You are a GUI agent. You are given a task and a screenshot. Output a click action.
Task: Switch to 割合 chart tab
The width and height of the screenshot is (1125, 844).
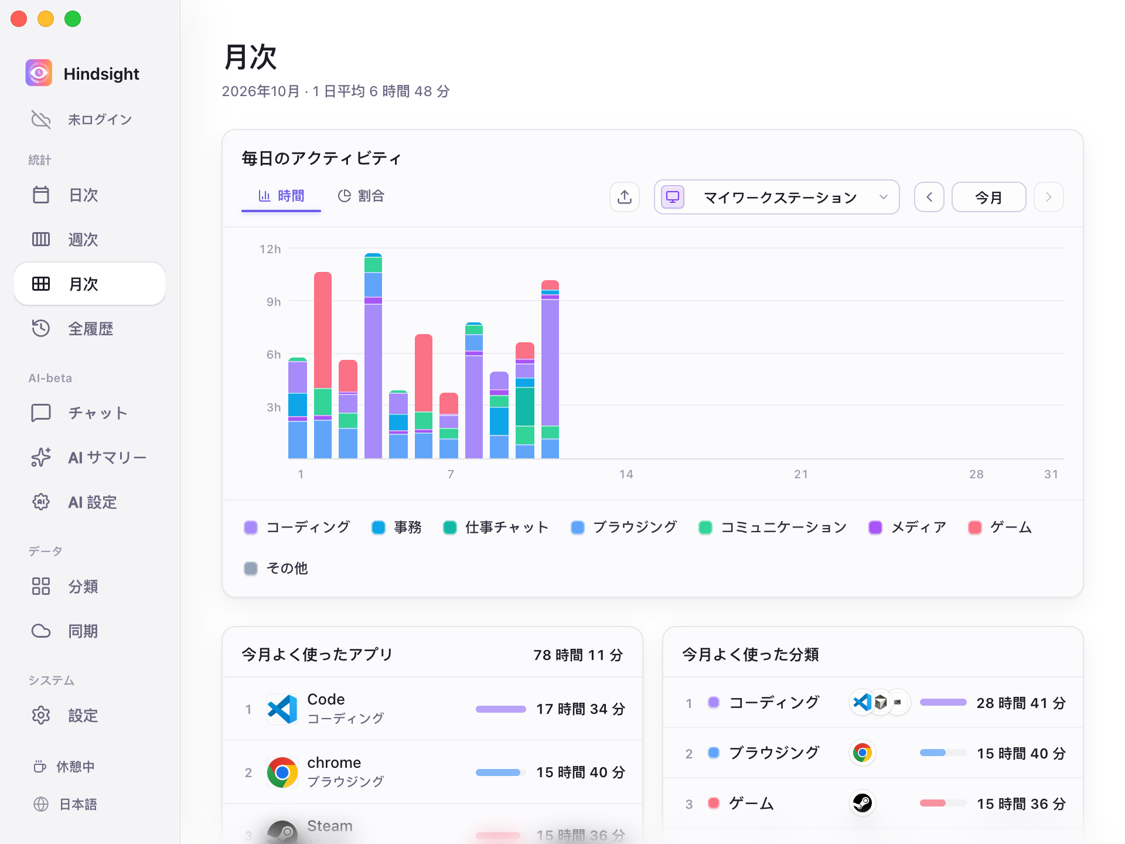tap(361, 196)
